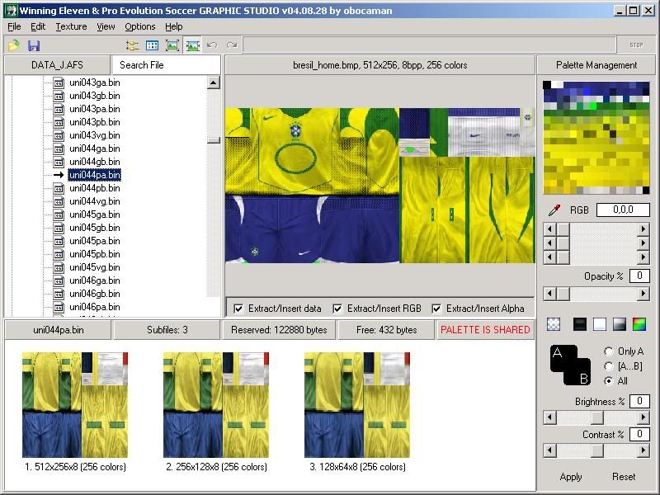Image resolution: width=660 pixels, height=495 pixels.
Task: Select highlighted uni044pa.bin in the tree
Action: (x=95, y=175)
